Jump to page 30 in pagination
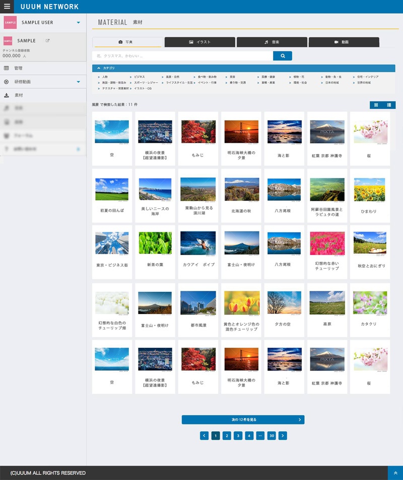The width and height of the screenshot is (403, 480). pyautogui.click(x=272, y=436)
